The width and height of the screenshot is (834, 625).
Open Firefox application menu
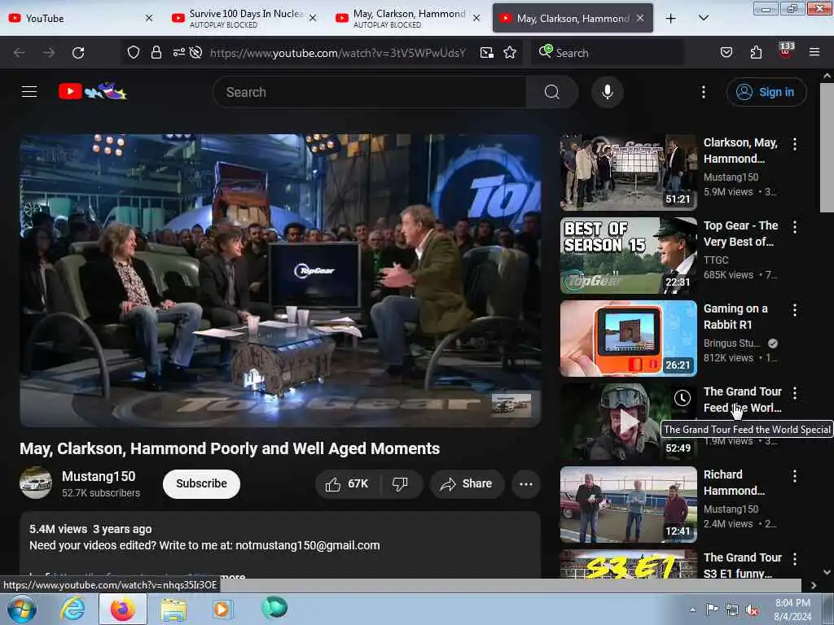(x=814, y=52)
